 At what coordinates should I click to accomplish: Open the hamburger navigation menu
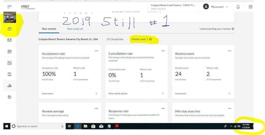tap(10, 6)
